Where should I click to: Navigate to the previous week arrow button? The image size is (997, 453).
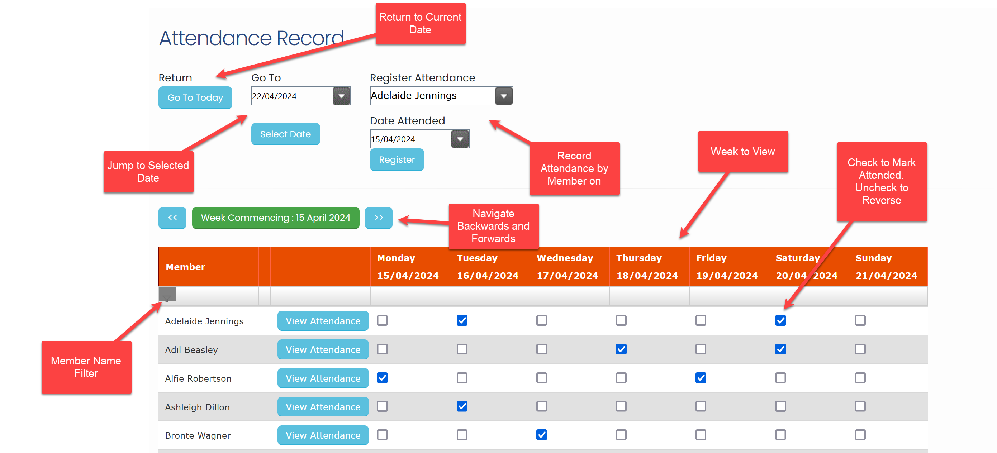coord(172,218)
